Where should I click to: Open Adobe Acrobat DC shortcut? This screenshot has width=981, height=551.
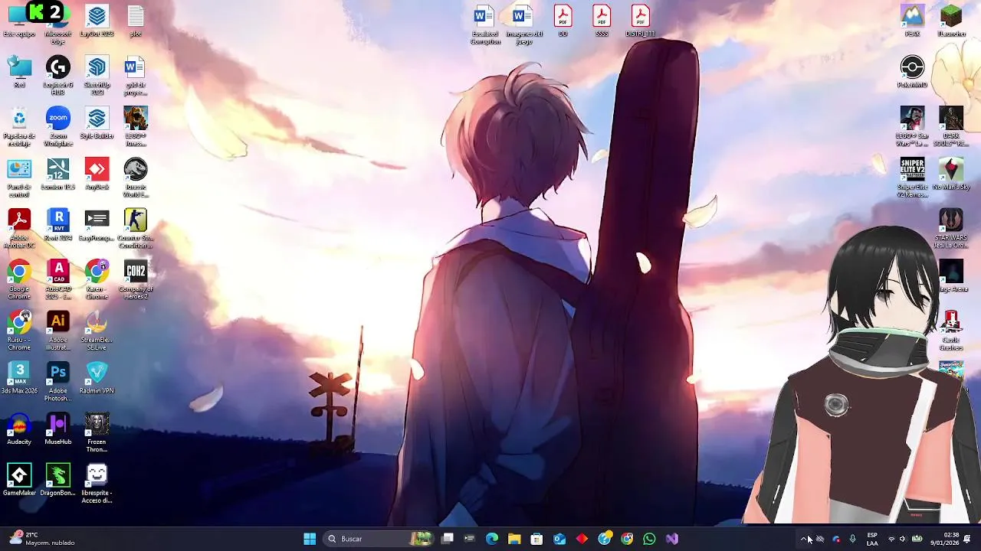(19, 228)
